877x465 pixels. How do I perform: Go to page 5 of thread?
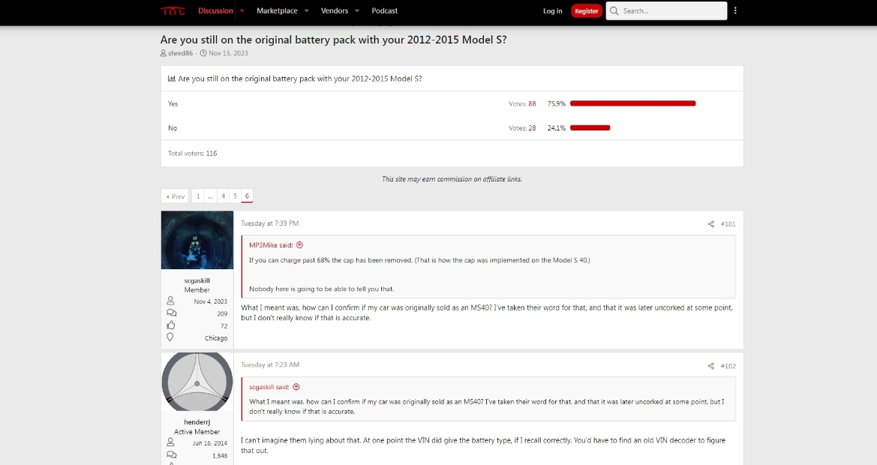(235, 196)
